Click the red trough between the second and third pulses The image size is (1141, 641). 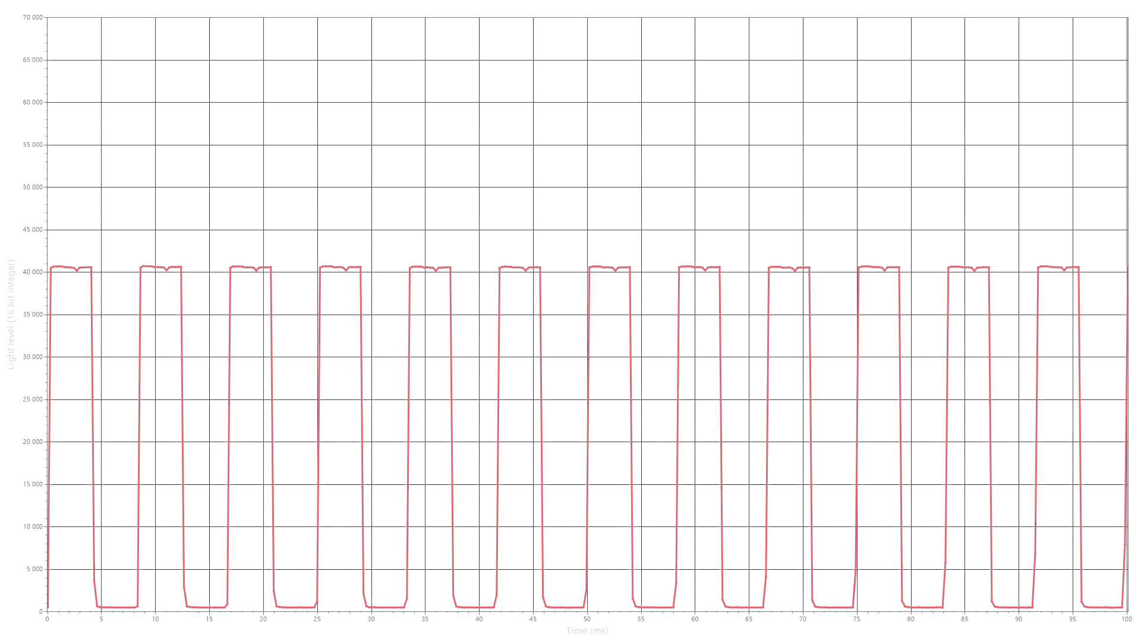(207, 607)
